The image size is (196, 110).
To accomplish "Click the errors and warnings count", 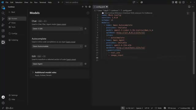I will (x=9, y=108).
